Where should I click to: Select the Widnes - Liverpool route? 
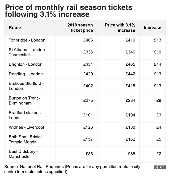pyautogui.click(x=26, y=127)
